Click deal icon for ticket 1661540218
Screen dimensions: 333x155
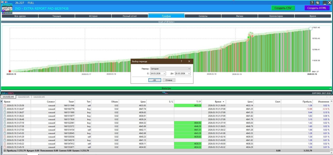point(5,140)
